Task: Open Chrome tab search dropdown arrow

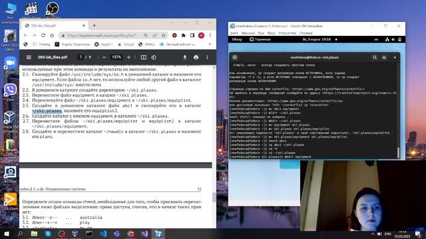Action: [x=172, y=23]
